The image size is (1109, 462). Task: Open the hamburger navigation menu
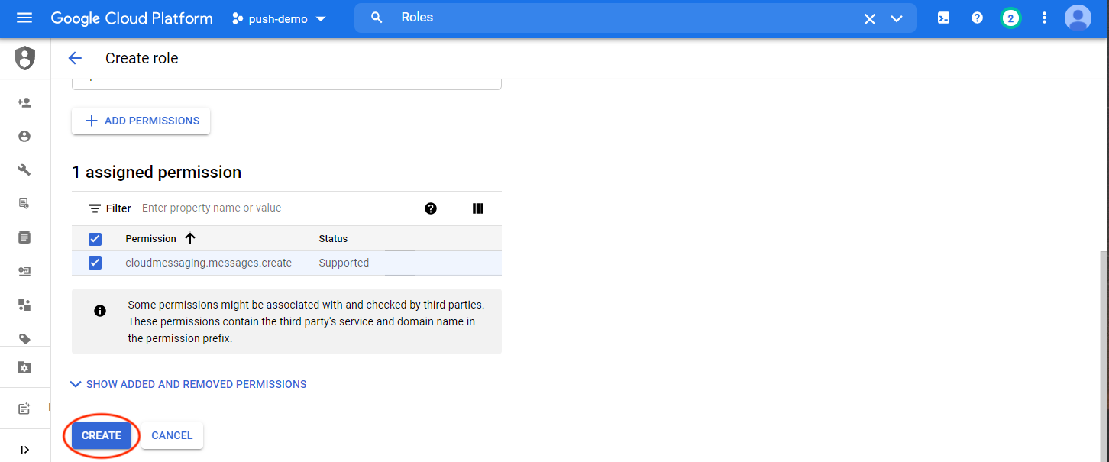click(x=24, y=18)
